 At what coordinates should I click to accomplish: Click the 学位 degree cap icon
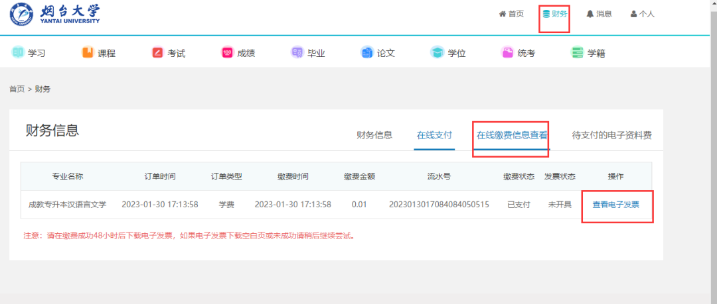pos(437,53)
